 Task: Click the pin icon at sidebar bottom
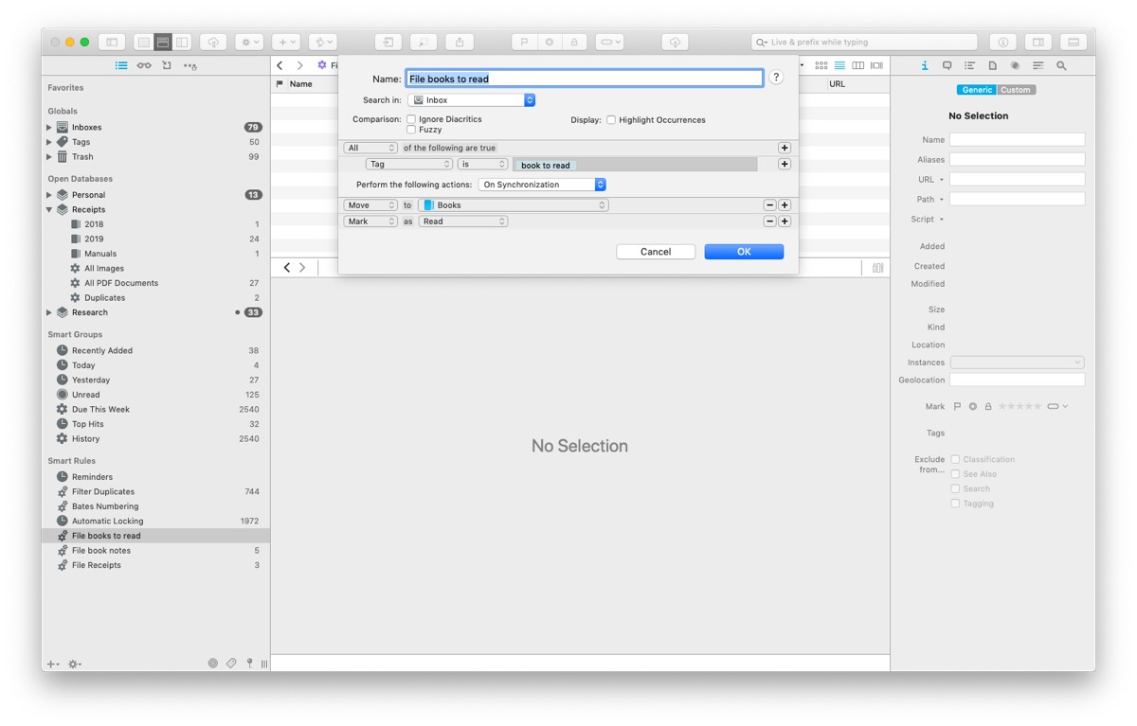[x=249, y=664]
